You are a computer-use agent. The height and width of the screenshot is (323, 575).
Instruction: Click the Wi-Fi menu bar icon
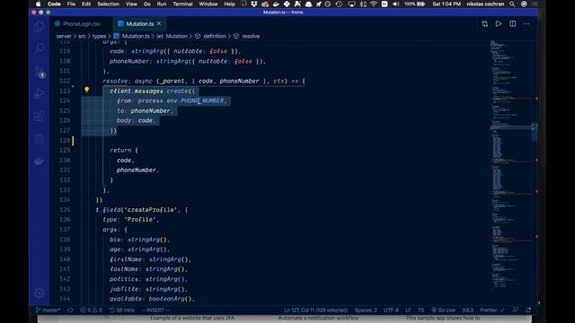pyautogui.click(x=374, y=4)
